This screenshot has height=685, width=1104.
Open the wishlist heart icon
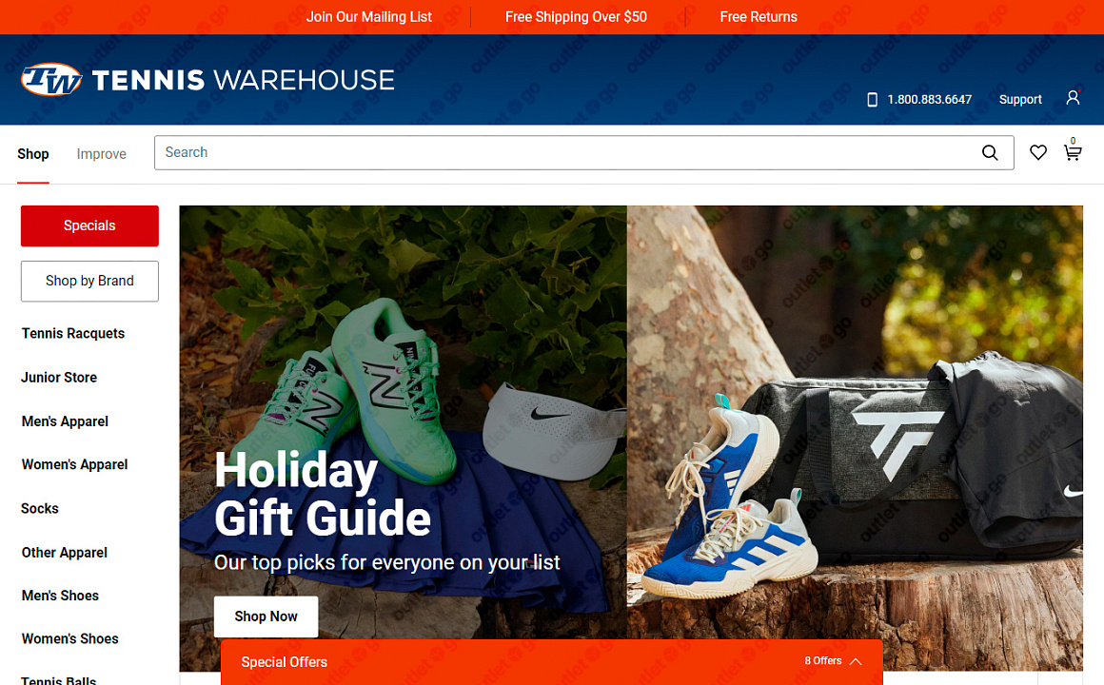coord(1037,153)
